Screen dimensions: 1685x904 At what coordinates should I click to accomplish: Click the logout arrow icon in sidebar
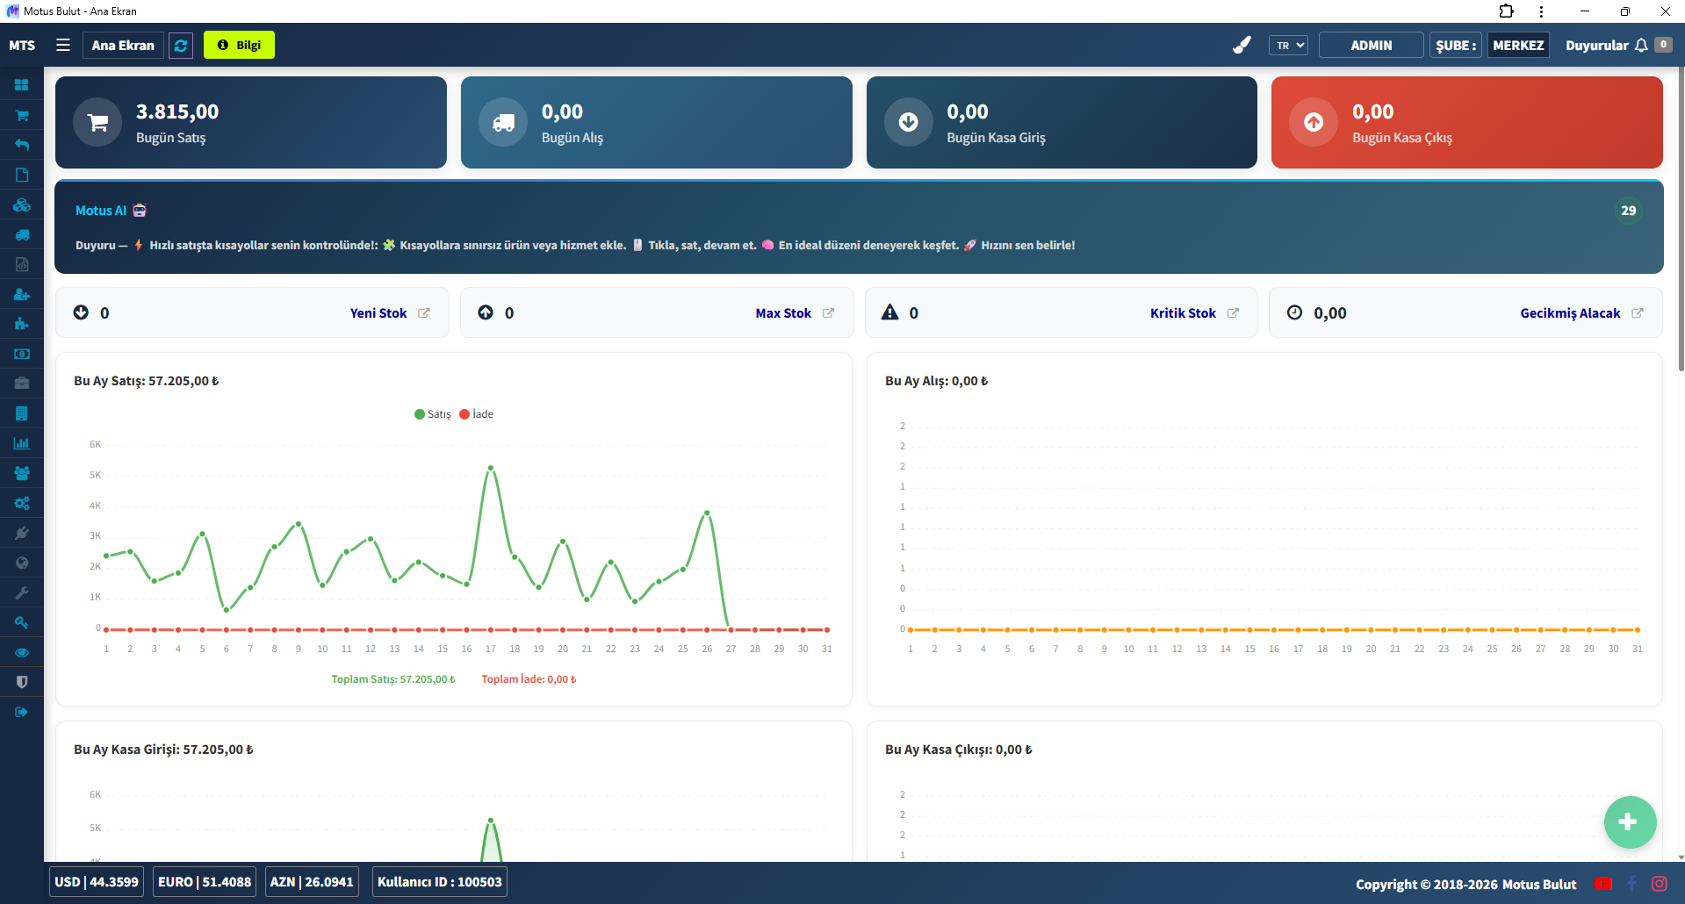click(x=22, y=712)
